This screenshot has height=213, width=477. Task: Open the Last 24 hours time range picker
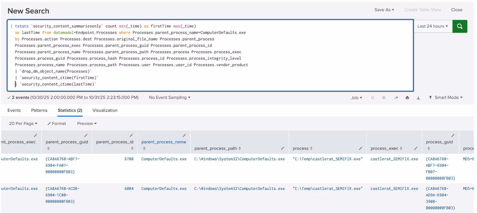432,26
